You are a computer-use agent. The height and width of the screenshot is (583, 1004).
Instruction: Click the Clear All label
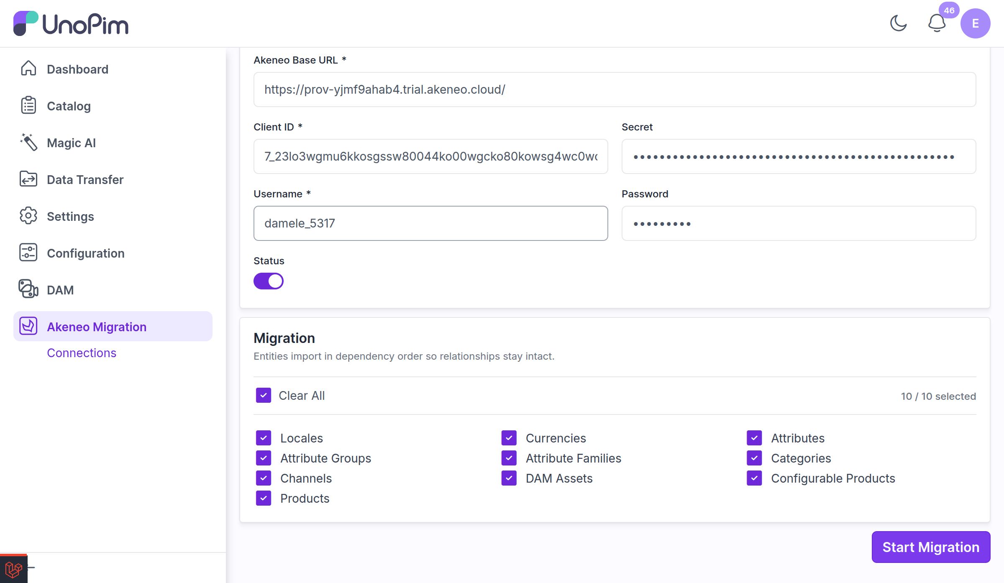tap(302, 396)
